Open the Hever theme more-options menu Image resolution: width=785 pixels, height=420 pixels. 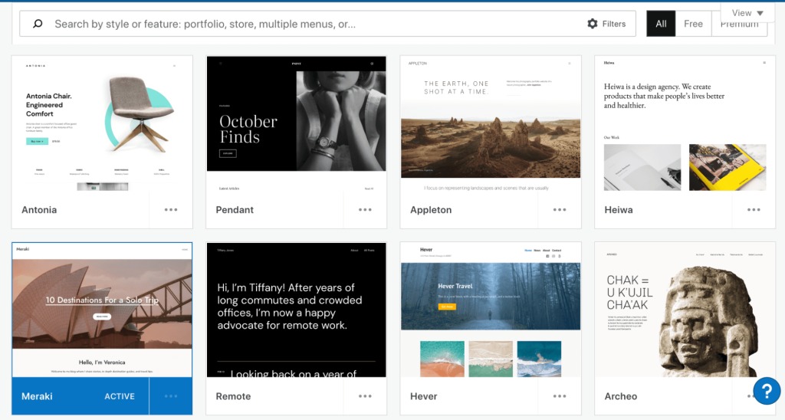point(559,396)
